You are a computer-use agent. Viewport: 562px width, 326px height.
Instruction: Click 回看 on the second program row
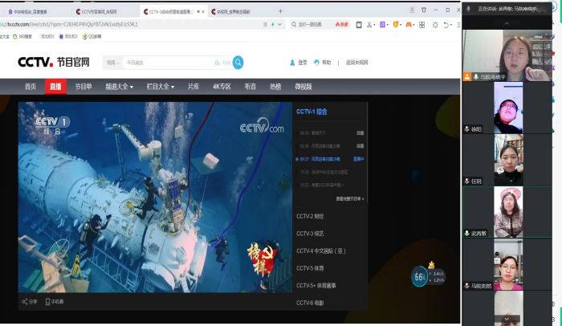360,146
